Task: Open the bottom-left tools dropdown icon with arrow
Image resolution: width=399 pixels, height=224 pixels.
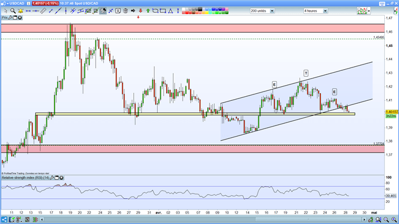Action: (x=19, y=219)
